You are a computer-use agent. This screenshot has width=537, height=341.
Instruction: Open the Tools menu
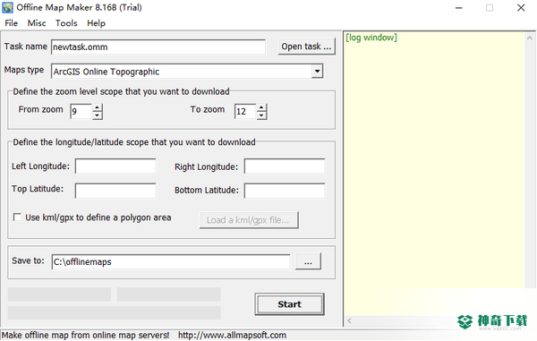coord(66,23)
